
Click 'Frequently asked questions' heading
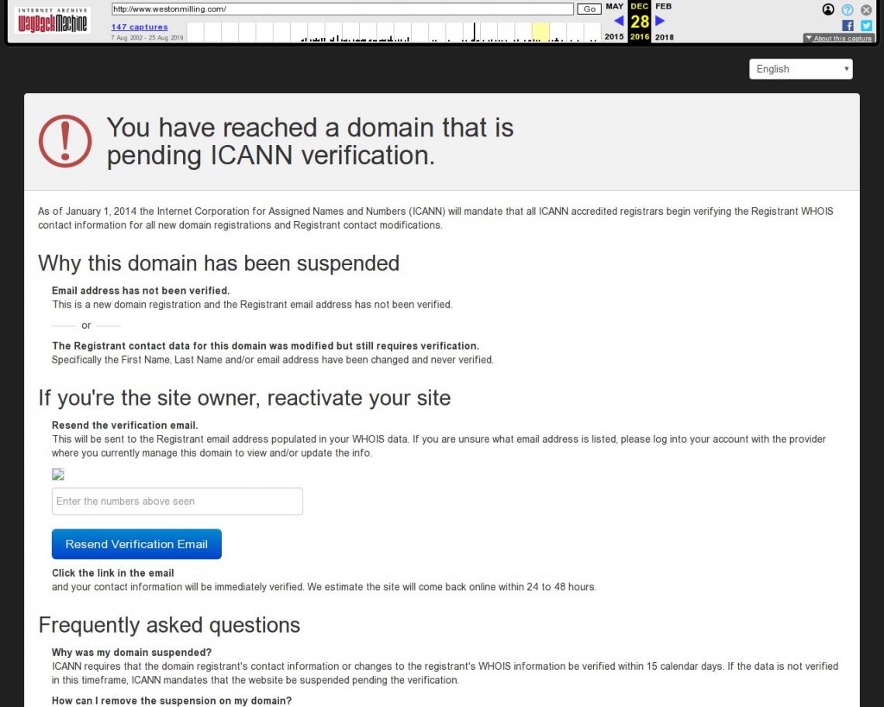click(169, 626)
